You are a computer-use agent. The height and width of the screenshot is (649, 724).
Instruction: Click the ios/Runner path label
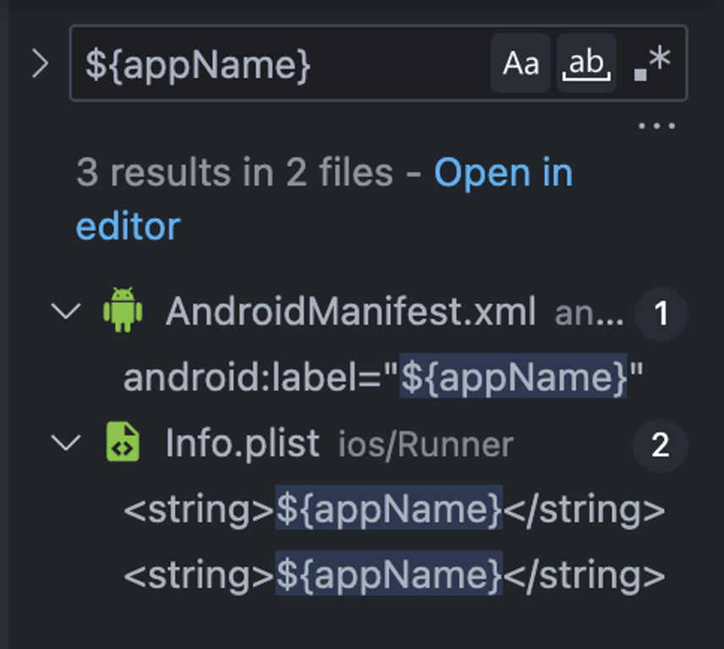[x=425, y=444]
